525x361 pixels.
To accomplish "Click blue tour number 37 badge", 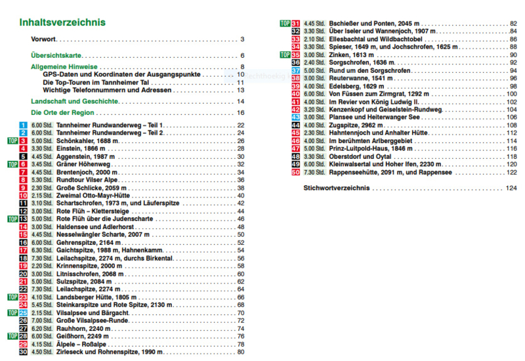I will coord(296,70).
